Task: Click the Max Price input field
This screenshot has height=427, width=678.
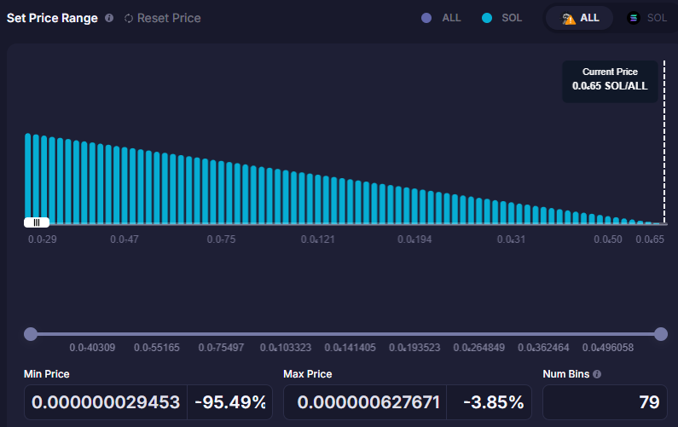Action: click(x=365, y=402)
